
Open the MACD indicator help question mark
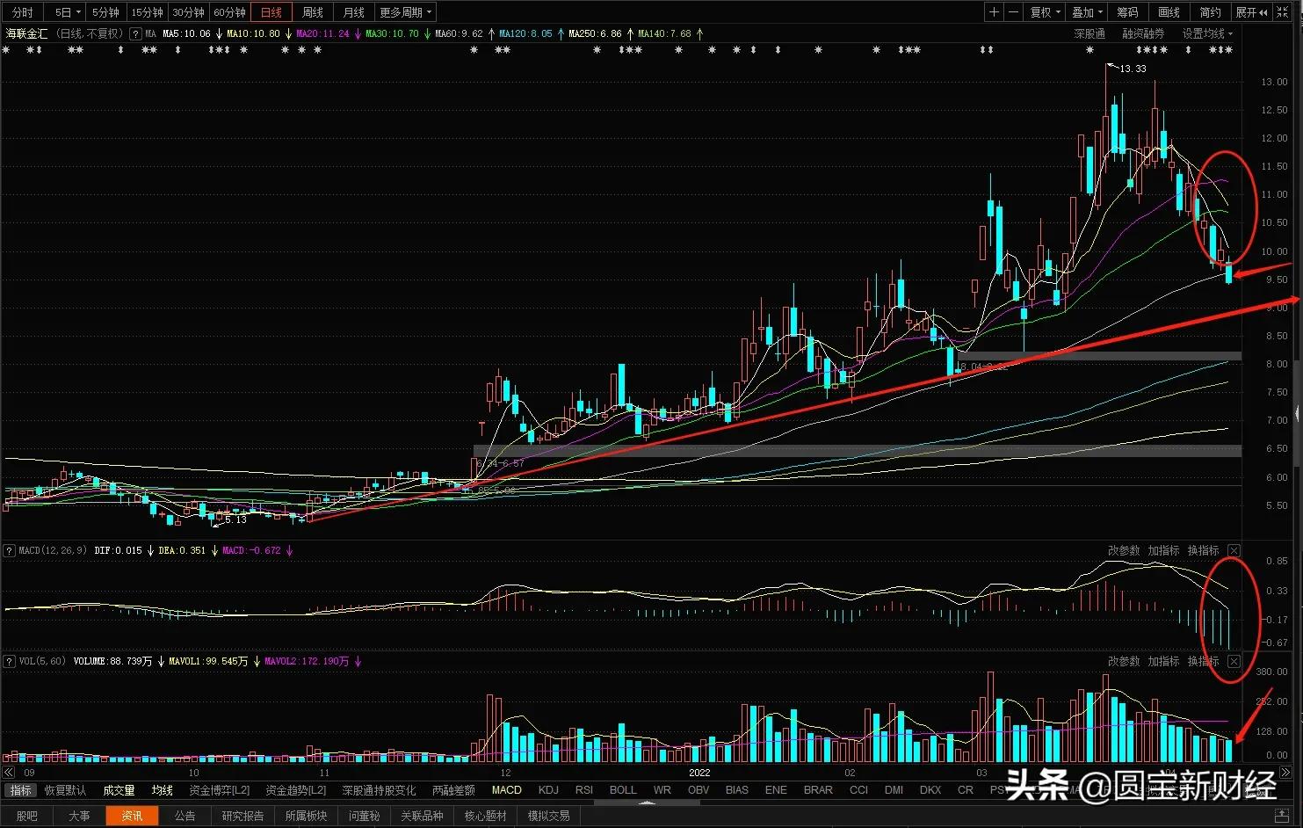11,551
